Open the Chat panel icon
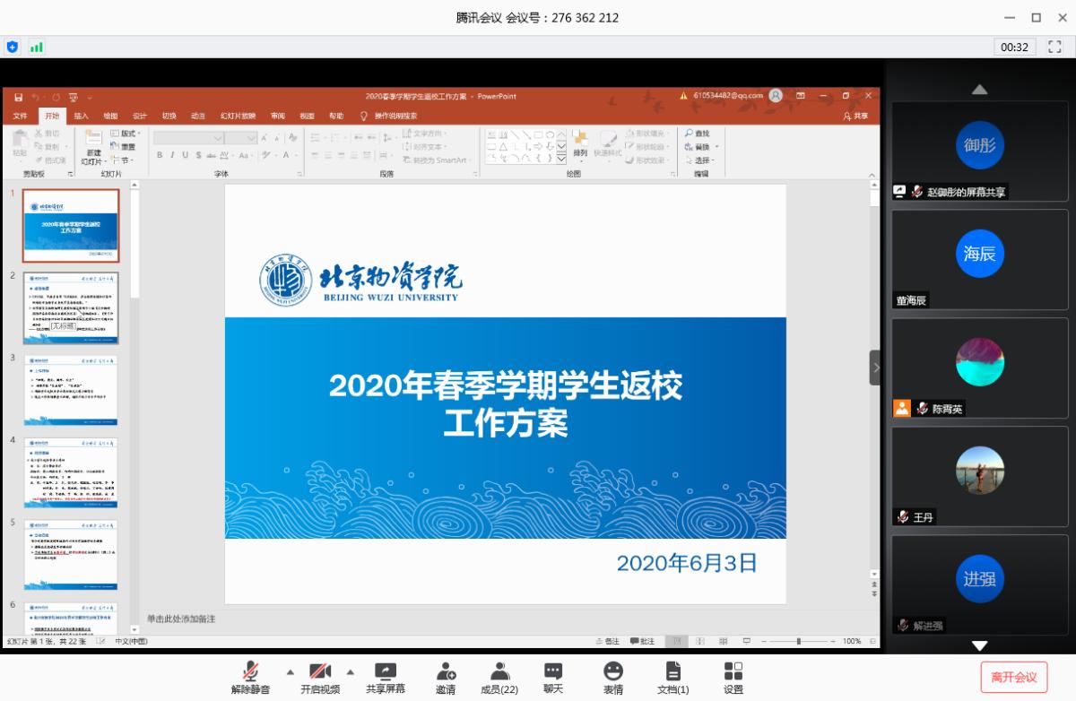The width and height of the screenshot is (1076, 701). pos(553,671)
